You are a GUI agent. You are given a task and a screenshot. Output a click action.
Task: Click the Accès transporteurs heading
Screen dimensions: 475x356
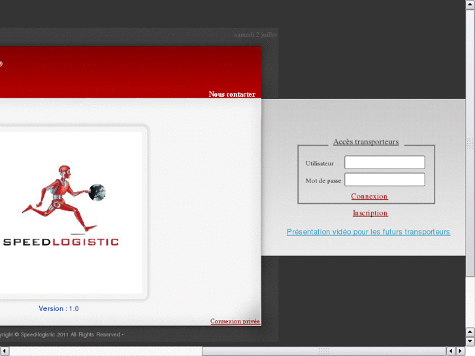366,142
